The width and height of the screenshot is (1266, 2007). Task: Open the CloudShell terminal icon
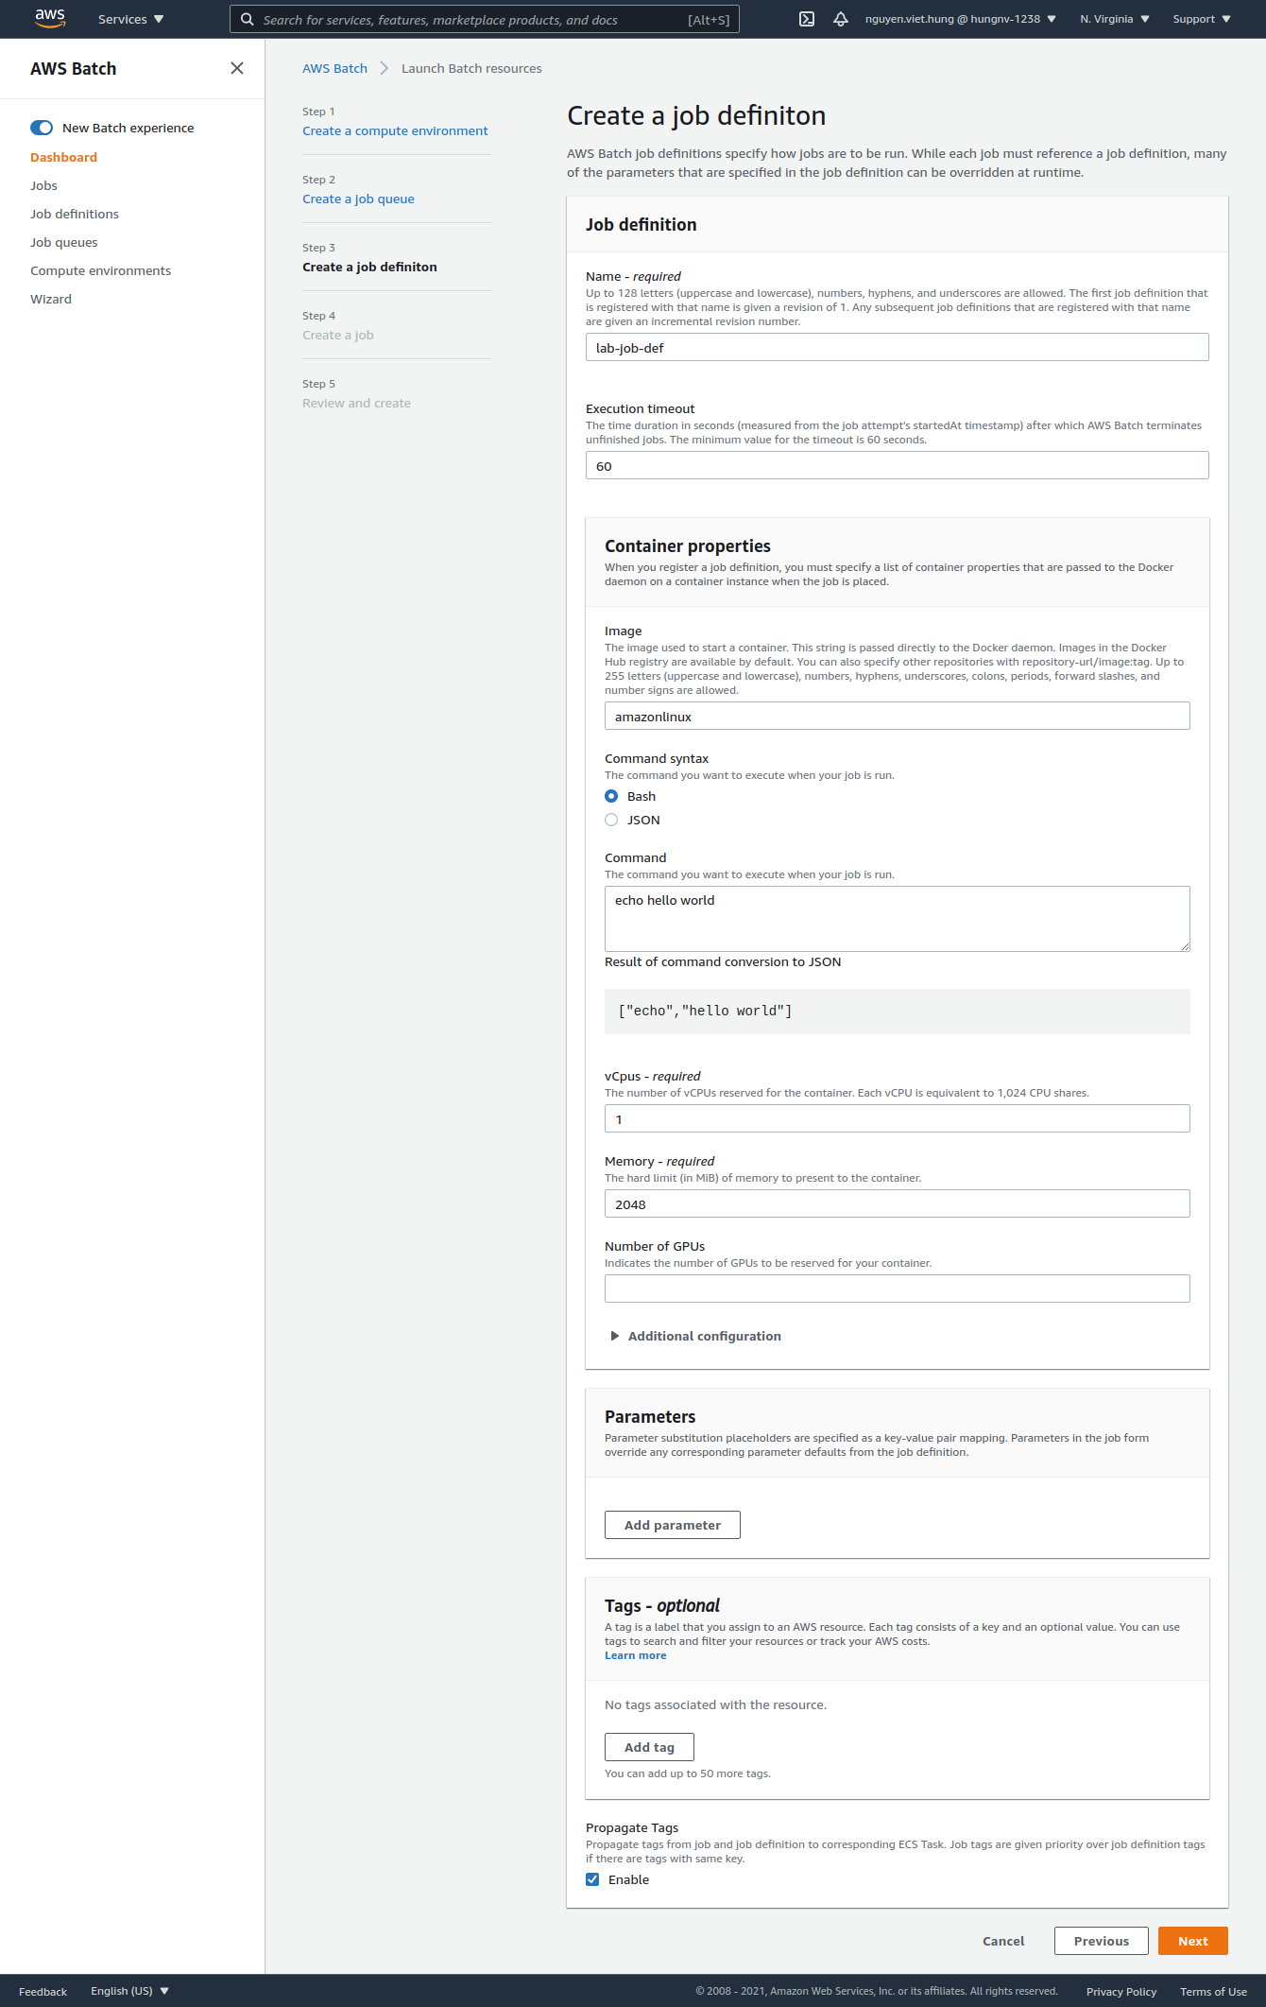807,18
